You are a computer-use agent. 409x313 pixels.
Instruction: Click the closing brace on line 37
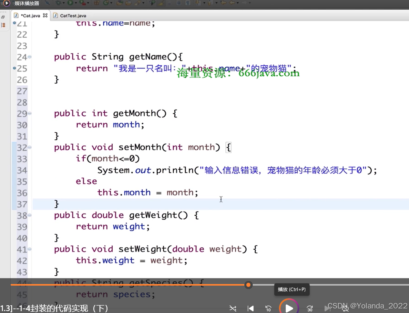(x=56, y=204)
